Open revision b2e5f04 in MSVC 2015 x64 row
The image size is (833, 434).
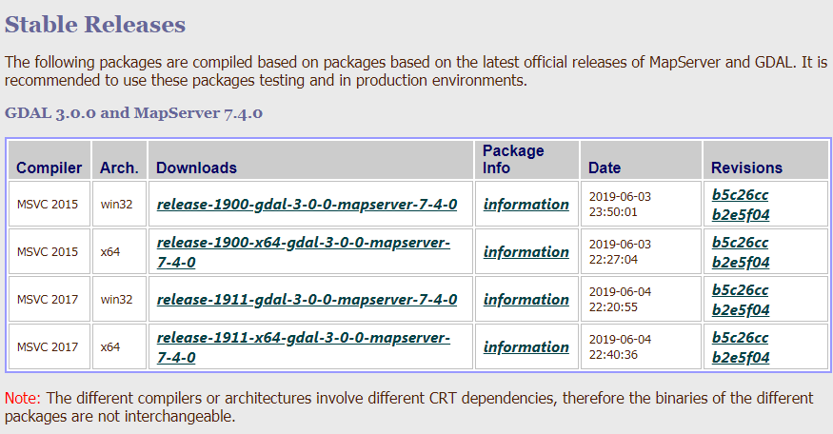pyautogui.click(x=740, y=263)
